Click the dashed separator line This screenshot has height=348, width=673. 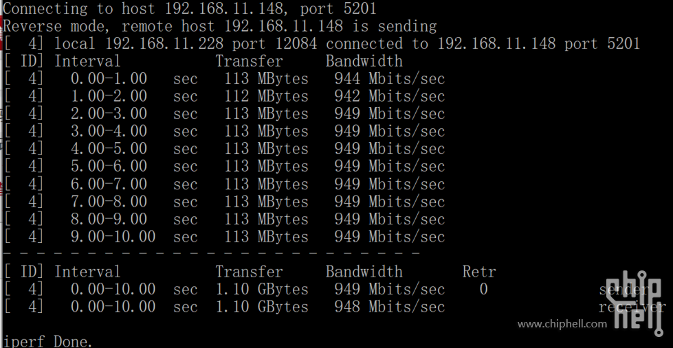pos(211,254)
